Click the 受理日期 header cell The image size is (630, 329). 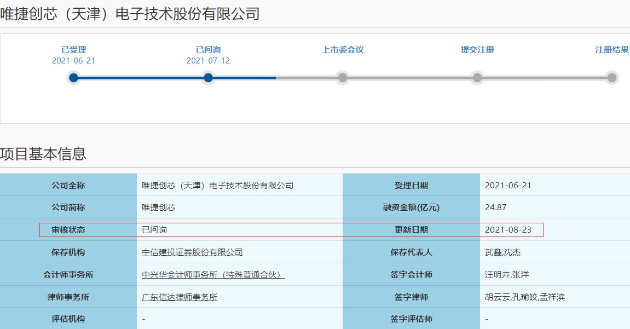pyautogui.click(x=411, y=185)
